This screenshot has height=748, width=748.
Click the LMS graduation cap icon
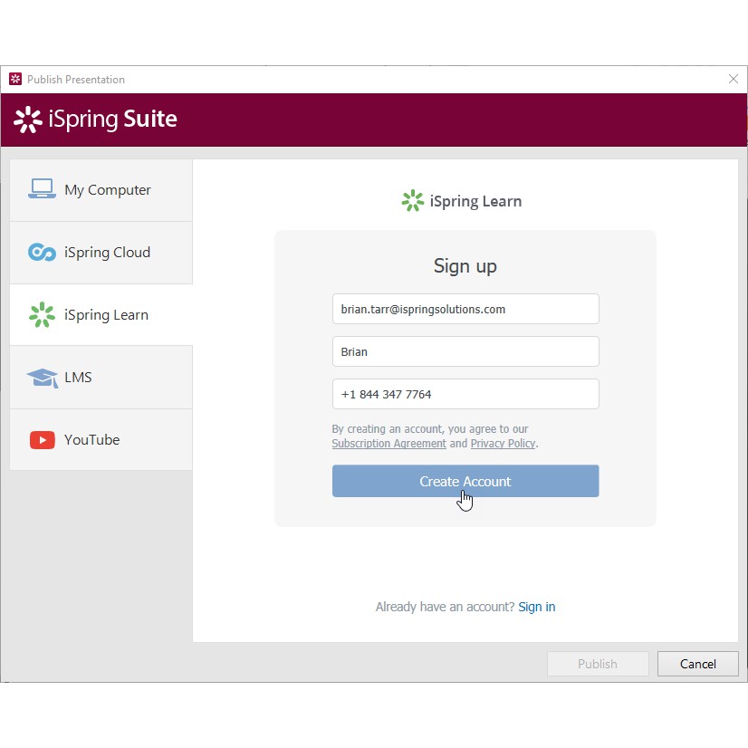(x=43, y=378)
